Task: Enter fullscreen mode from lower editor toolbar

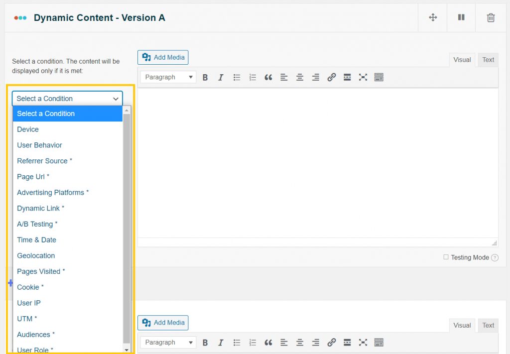Action: 363,343
